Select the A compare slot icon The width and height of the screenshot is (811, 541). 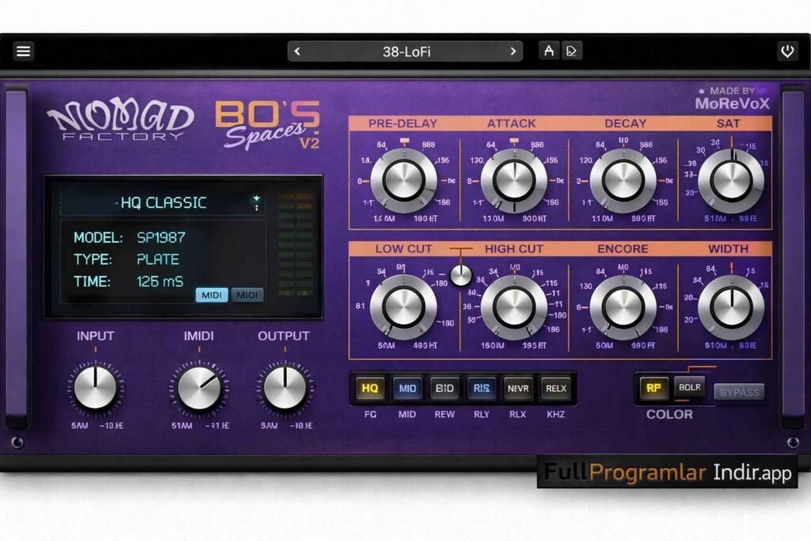(x=548, y=51)
